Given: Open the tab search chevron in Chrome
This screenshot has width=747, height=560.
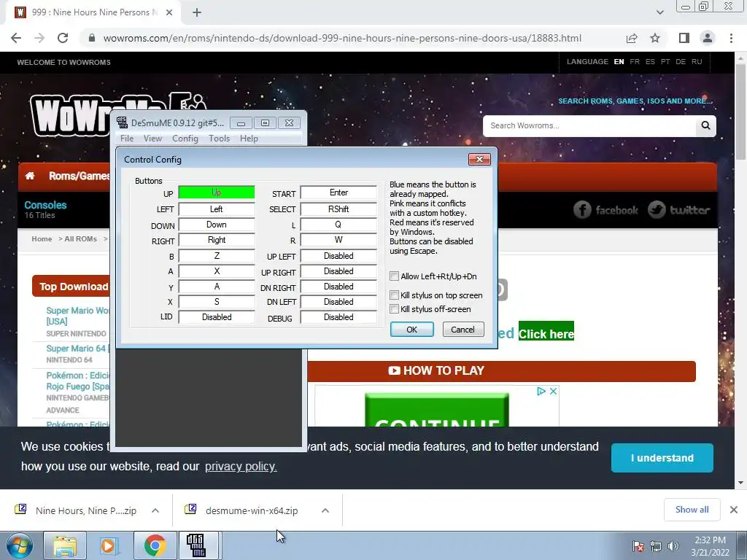Looking at the screenshot, I should (659, 12).
